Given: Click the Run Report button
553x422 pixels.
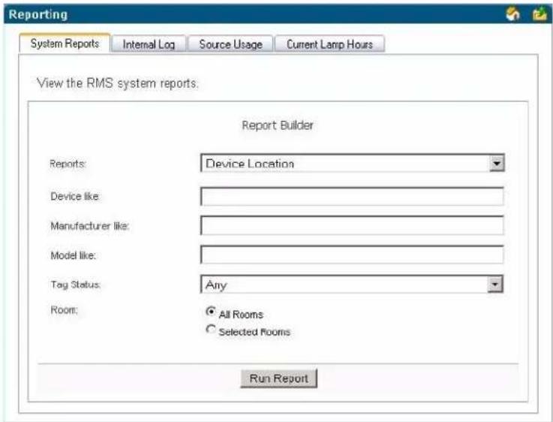Looking at the screenshot, I should pyautogui.click(x=278, y=378).
